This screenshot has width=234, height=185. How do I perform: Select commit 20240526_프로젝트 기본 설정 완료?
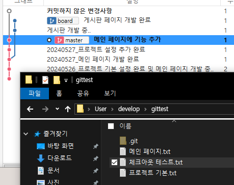pos(130,69)
